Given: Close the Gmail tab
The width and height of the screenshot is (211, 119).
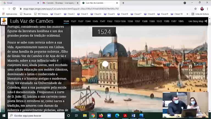Looking at the screenshot, I should coord(38,3).
